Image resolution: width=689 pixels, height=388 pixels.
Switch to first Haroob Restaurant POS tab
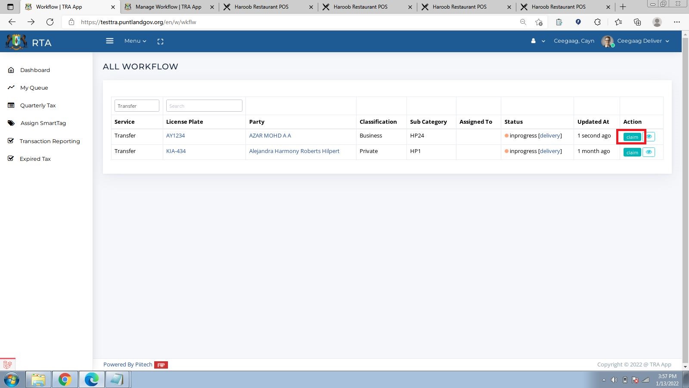coord(268,7)
